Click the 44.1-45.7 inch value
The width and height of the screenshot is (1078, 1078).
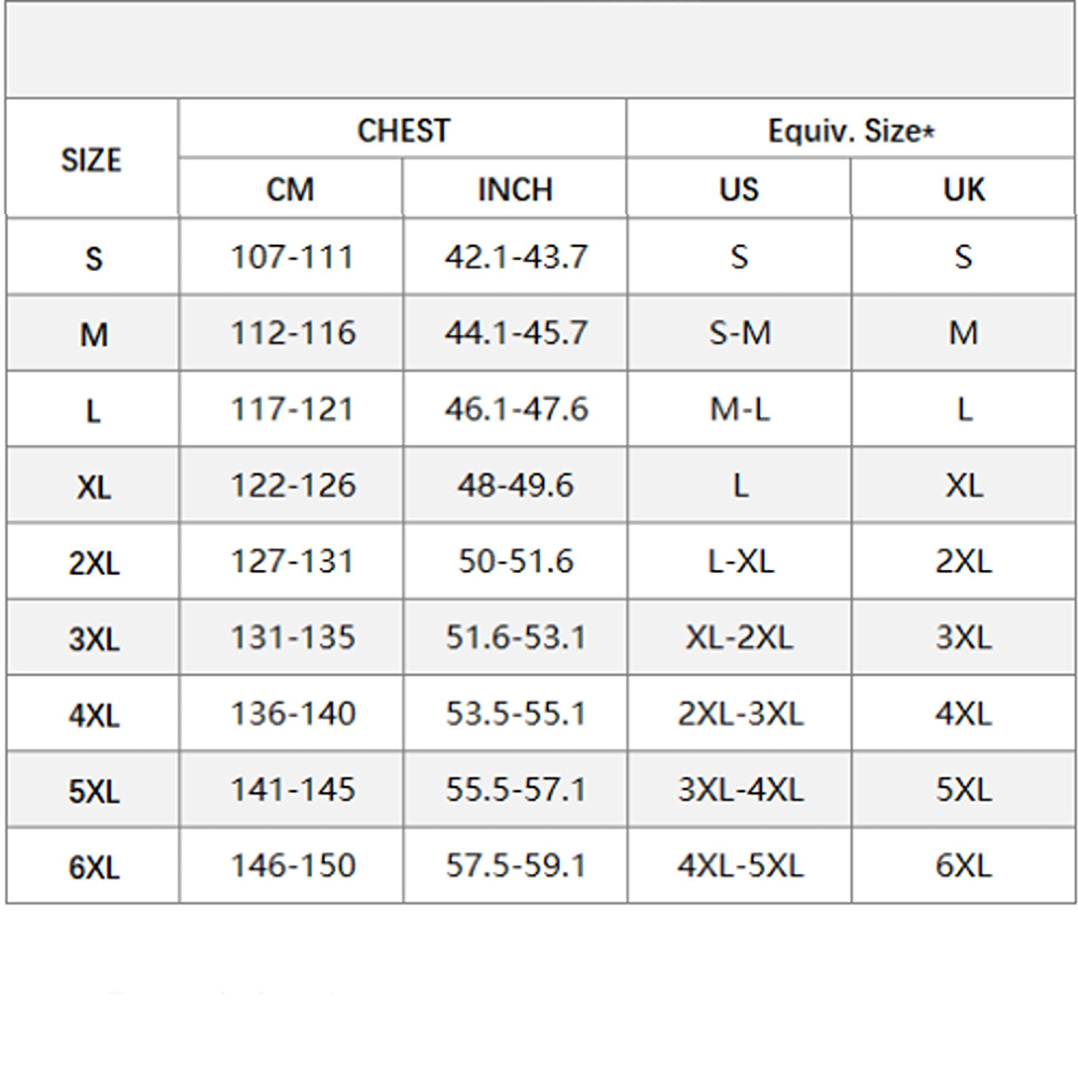pos(516,333)
